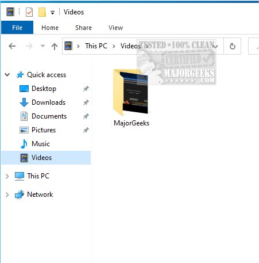Refresh the Videos folder
This screenshot has height=263, width=259.
pyautogui.click(x=233, y=46)
